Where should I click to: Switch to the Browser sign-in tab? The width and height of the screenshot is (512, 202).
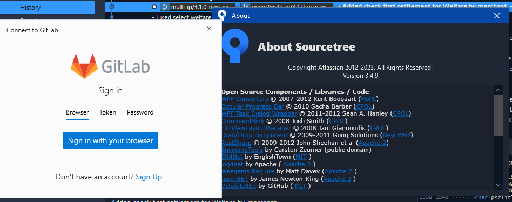[x=77, y=112]
